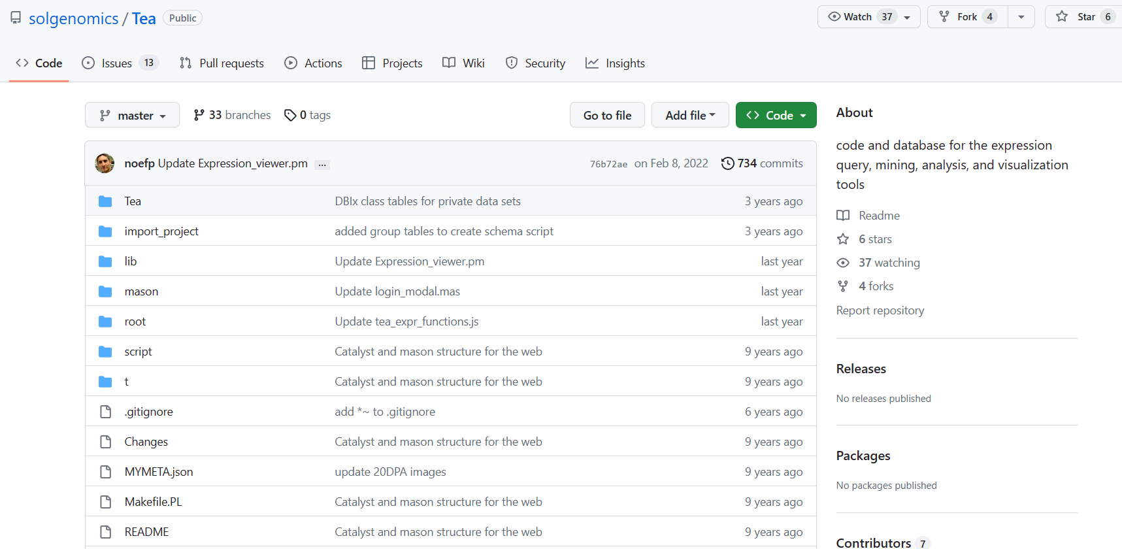Open the lib folder icon
Viewport: 1122px width, 549px height.
tap(105, 261)
